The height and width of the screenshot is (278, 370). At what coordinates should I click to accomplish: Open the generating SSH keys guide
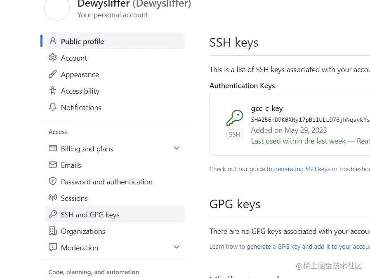[302, 169]
